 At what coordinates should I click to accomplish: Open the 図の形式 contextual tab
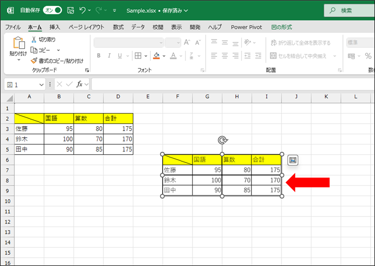point(282,27)
